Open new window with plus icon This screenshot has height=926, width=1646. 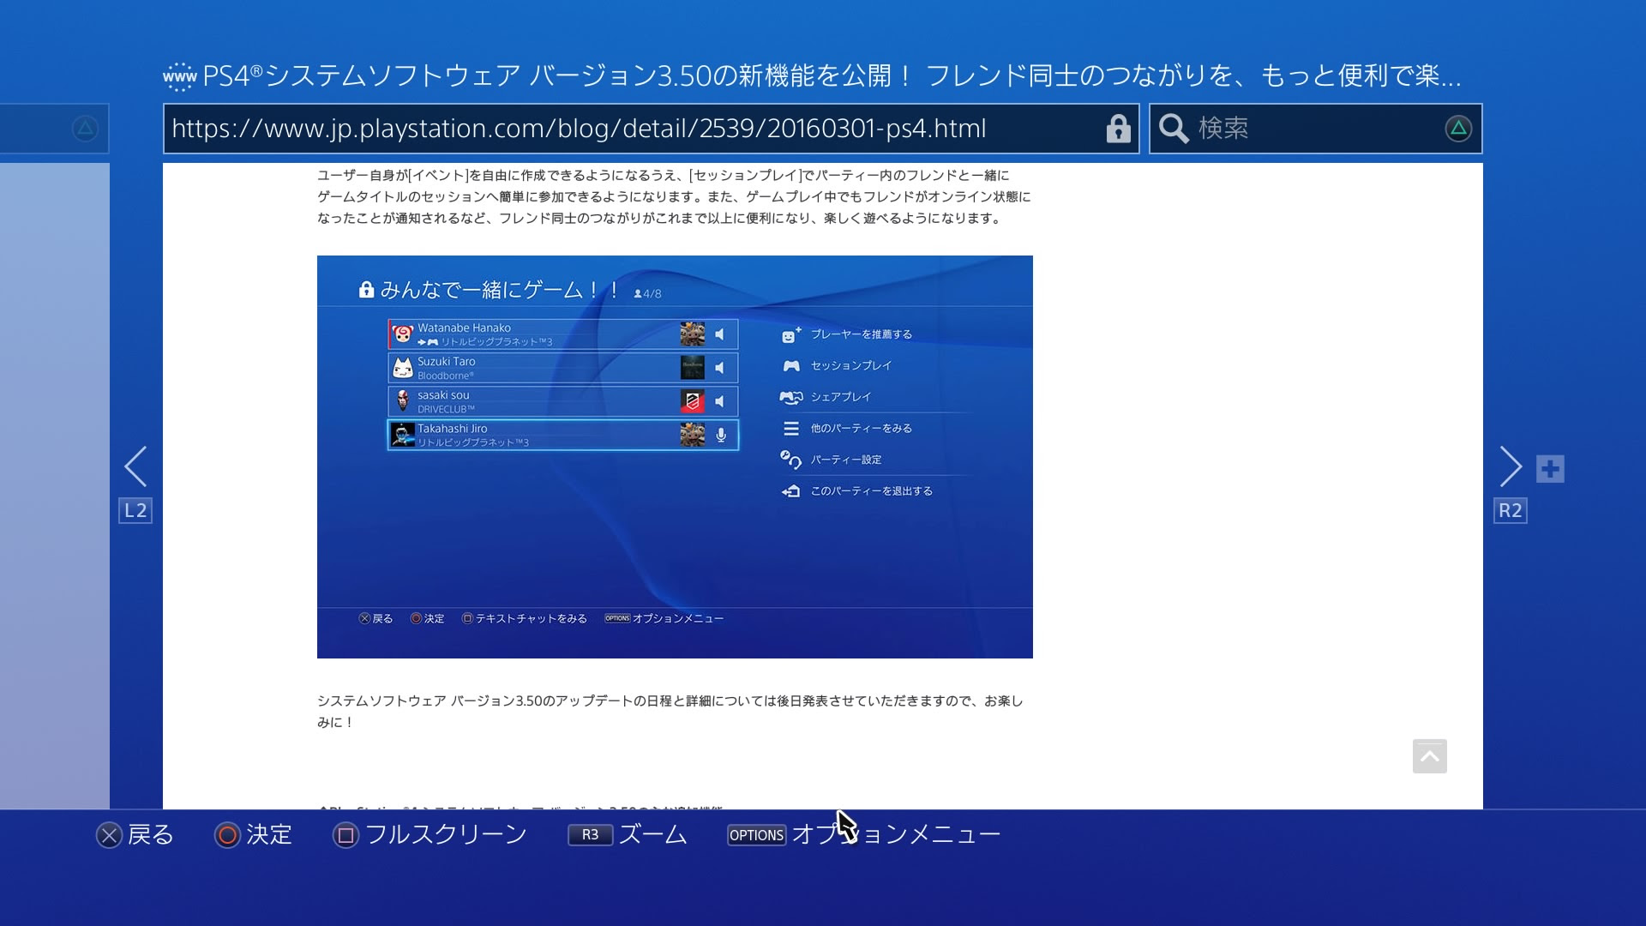pyautogui.click(x=1550, y=469)
